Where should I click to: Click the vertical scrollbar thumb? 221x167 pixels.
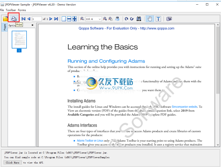(218, 60)
